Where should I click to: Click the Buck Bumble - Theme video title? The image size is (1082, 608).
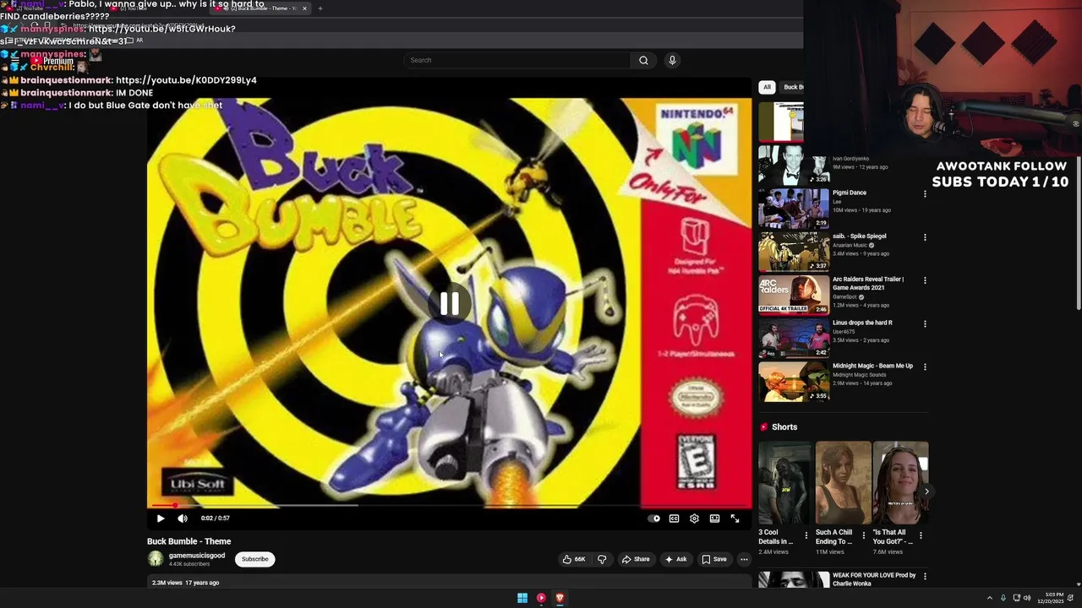coord(189,541)
